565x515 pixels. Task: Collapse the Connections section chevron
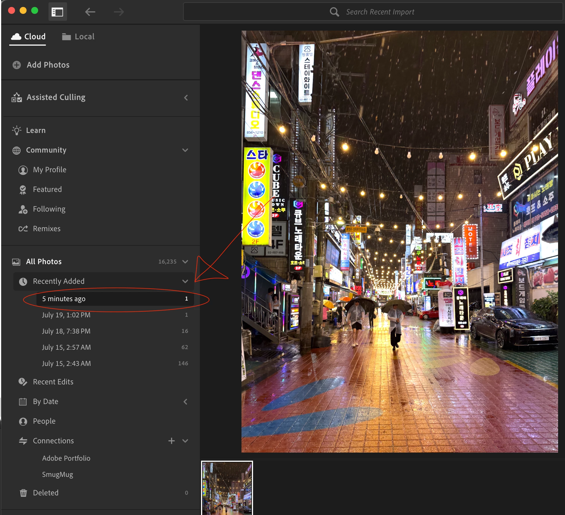click(185, 441)
